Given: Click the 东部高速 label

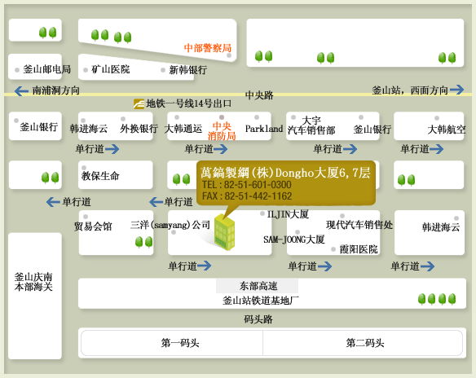Looking at the screenshot, I should coord(258,286).
